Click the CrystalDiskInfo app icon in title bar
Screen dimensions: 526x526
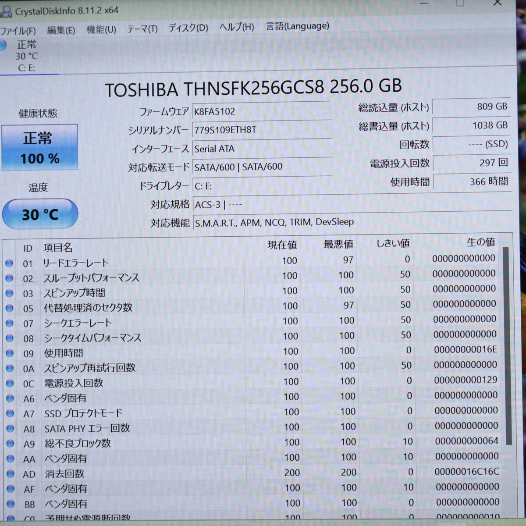click(6, 11)
